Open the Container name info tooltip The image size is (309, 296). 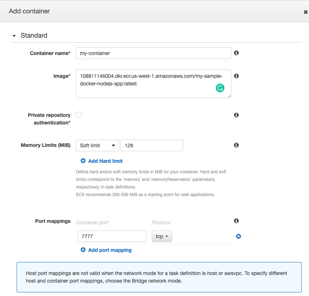(236, 53)
